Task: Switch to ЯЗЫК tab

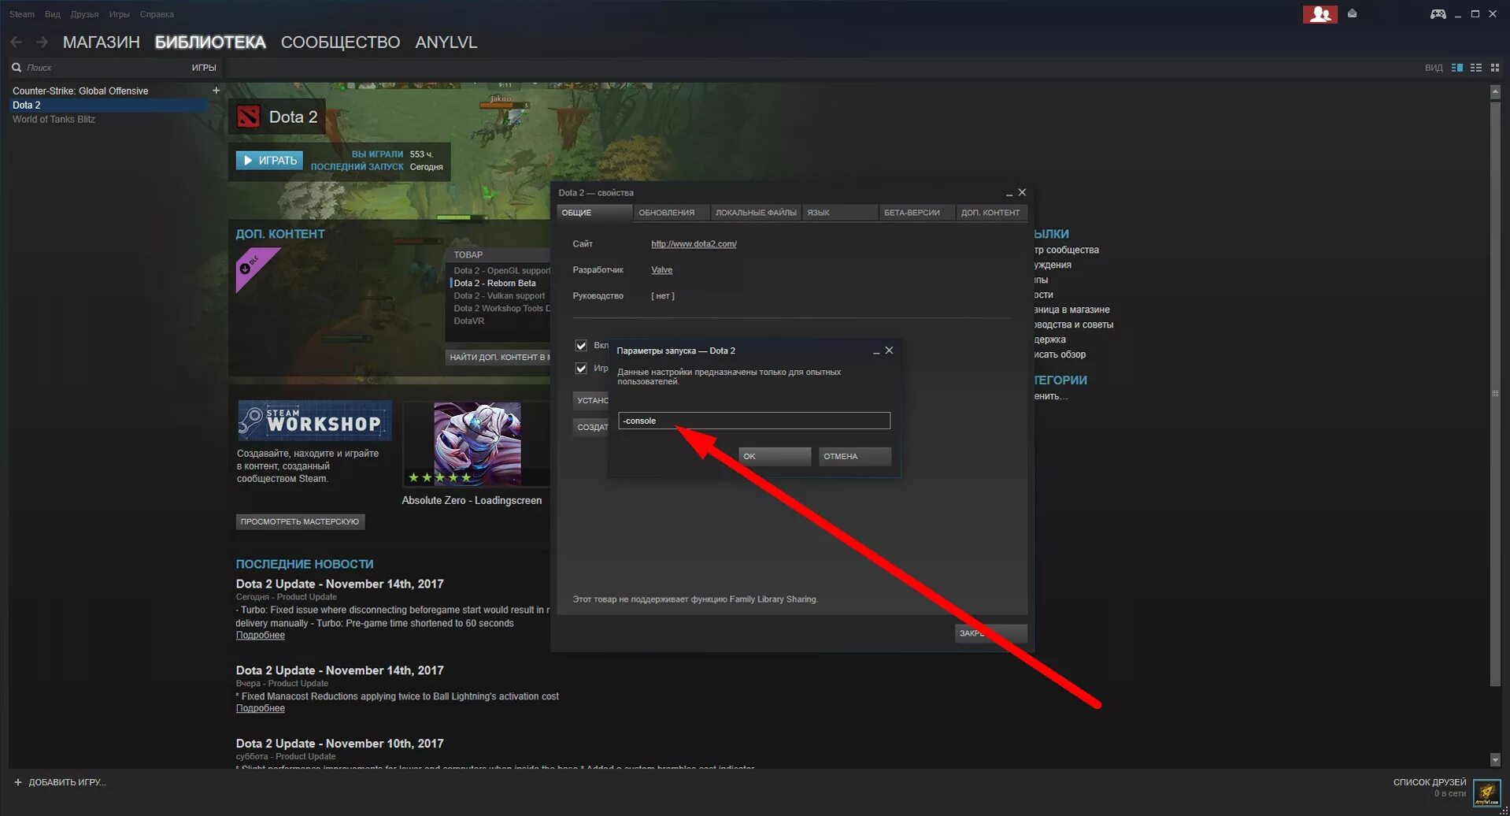Action: (x=839, y=213)
